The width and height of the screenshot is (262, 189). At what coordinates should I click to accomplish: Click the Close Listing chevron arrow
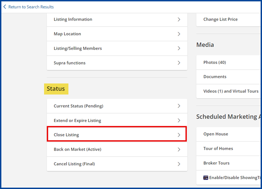tap(179, 135)
